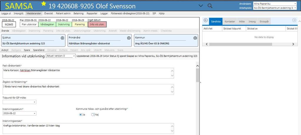
Task: Click the patient search magnifier icon
Action: pos(210,6)
